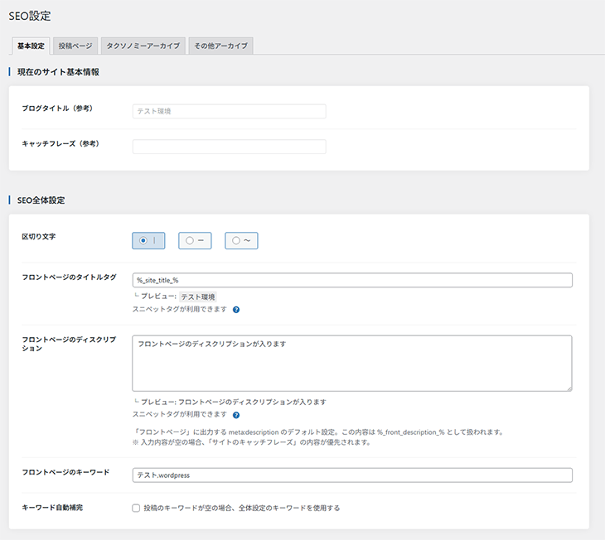Image resolution: width=605 pixels, height=540 pixels.
Task: Click the テスト環境 preview badge under the title tag
Action: pos(198,297)
